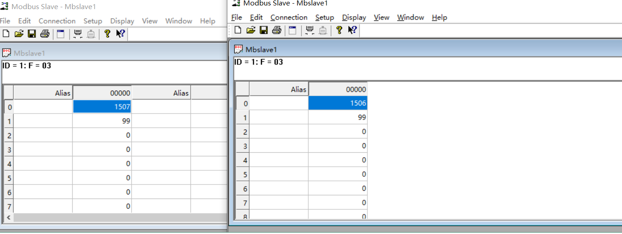
Task: Open Help menu in left Modbus Slave window
Action: [x=207, y=21]
